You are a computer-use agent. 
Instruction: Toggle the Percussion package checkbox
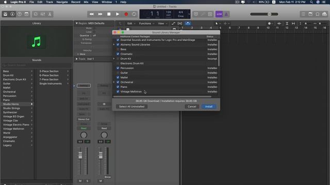(x=118, y=68)
